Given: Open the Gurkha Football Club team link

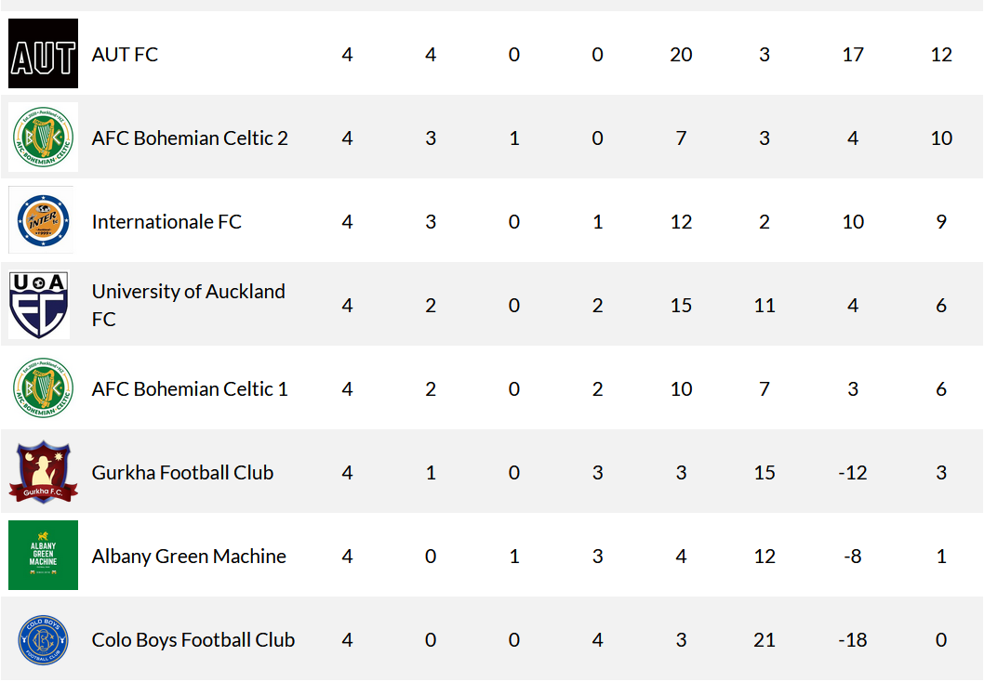Looking at the screenshot, I should tap(182, 472).
